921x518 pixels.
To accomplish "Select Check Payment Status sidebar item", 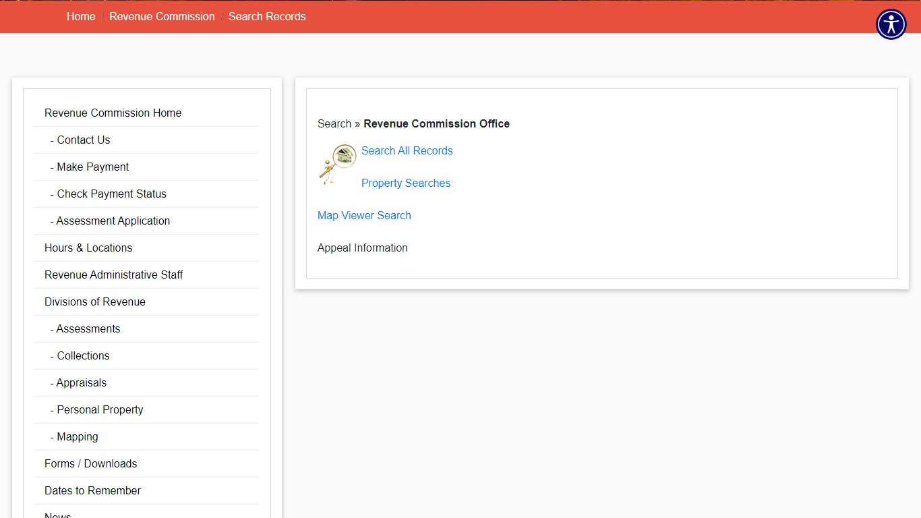I will [x=147, y=194].
